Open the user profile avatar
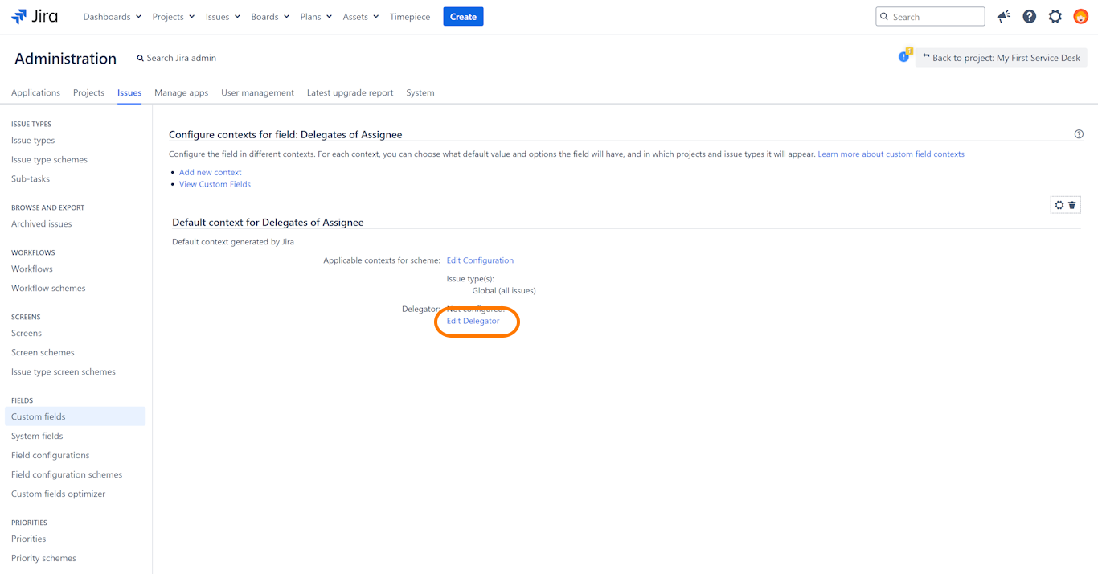Screen dimensions: 1098x574 1080,17
